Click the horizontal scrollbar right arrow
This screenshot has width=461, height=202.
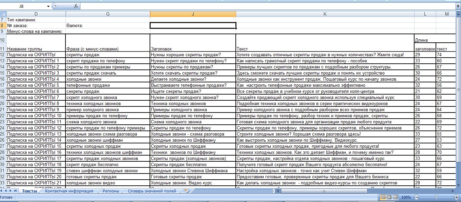[x=453, y=191]
